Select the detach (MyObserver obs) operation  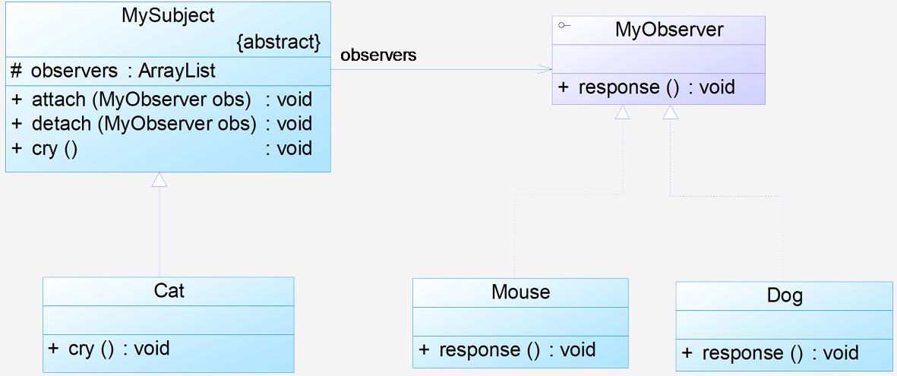(x=161, y=124)
